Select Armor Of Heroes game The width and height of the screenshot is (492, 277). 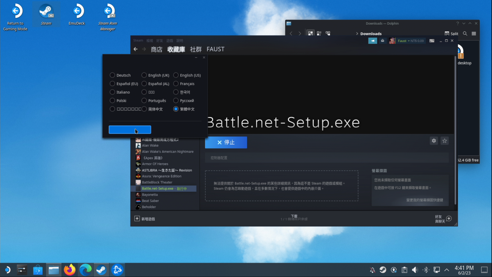pos(155,164)
